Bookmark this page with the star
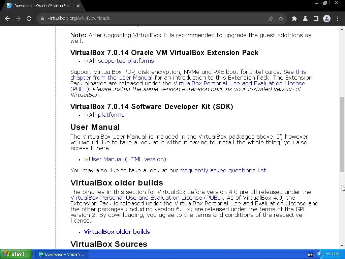 tap(281, 19)
